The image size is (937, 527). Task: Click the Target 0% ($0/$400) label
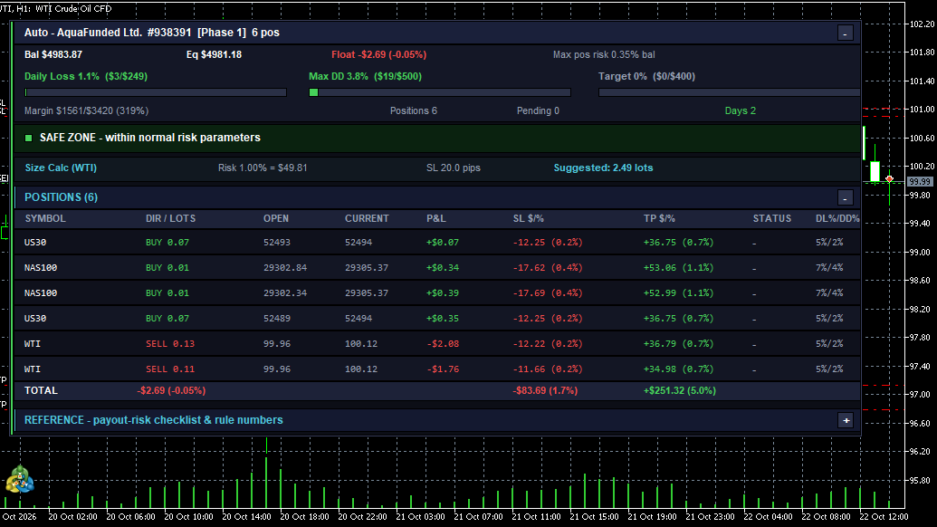coord(646,76)
